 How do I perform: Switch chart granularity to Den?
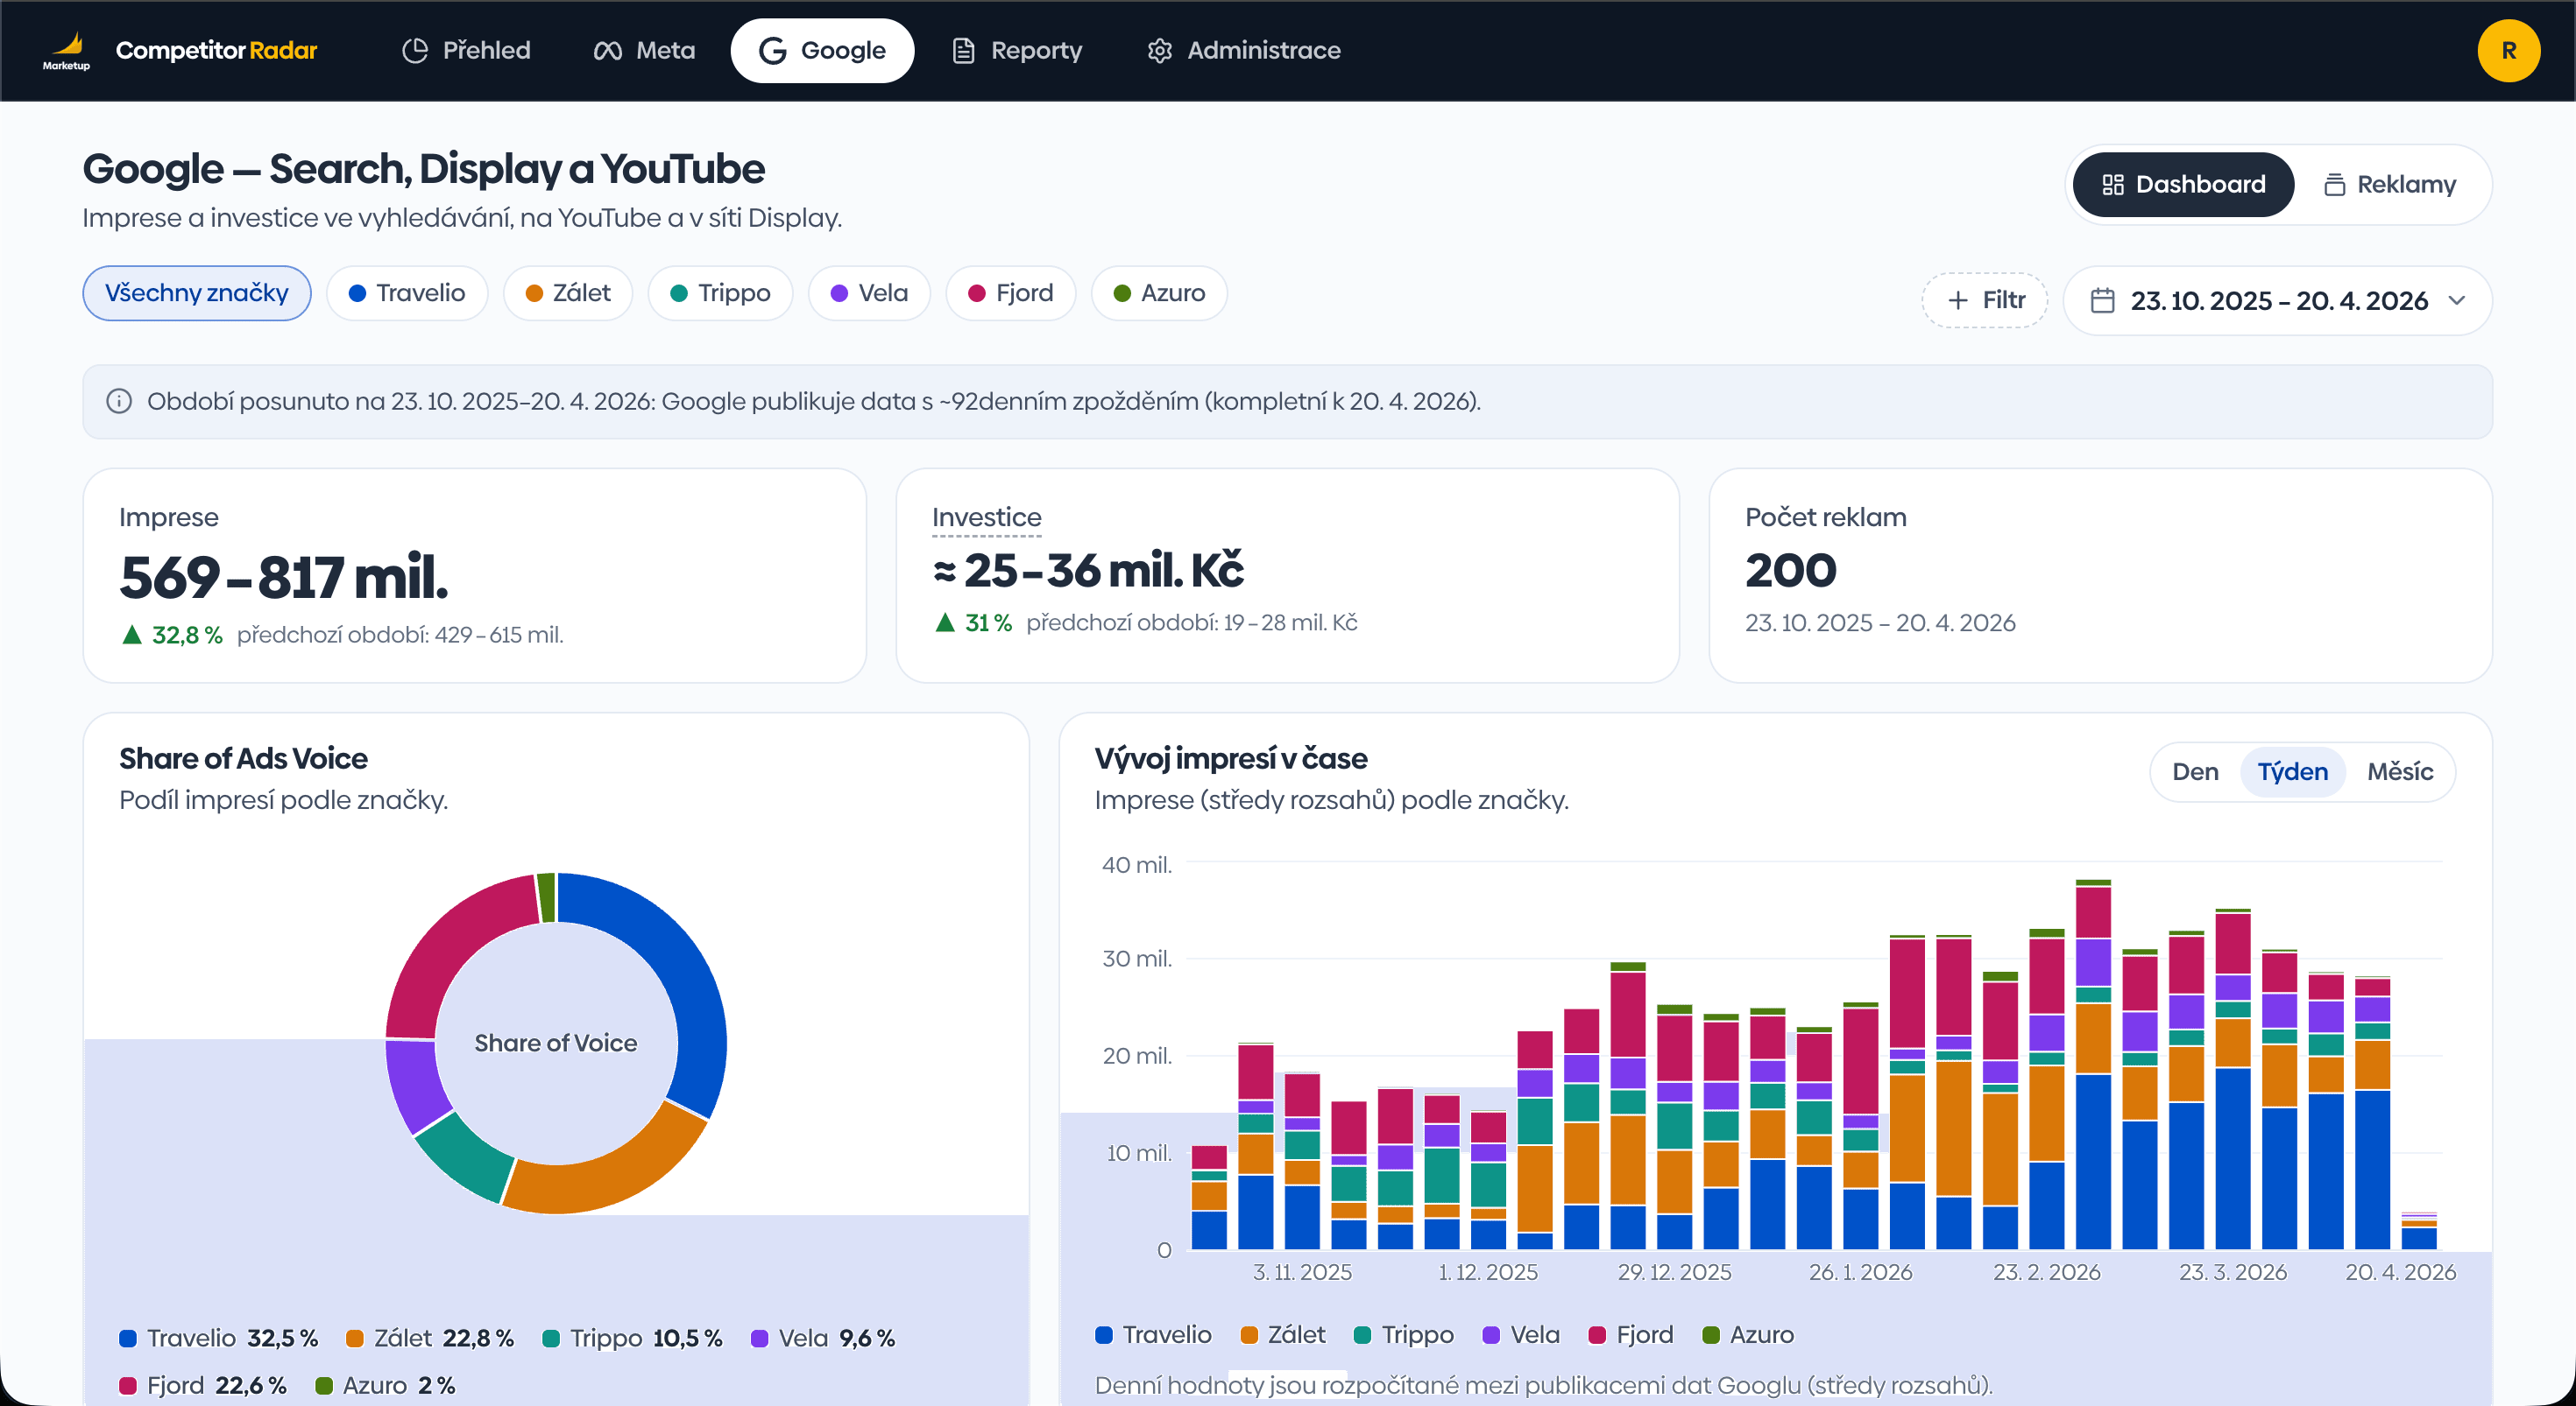tap(2195, 771)
